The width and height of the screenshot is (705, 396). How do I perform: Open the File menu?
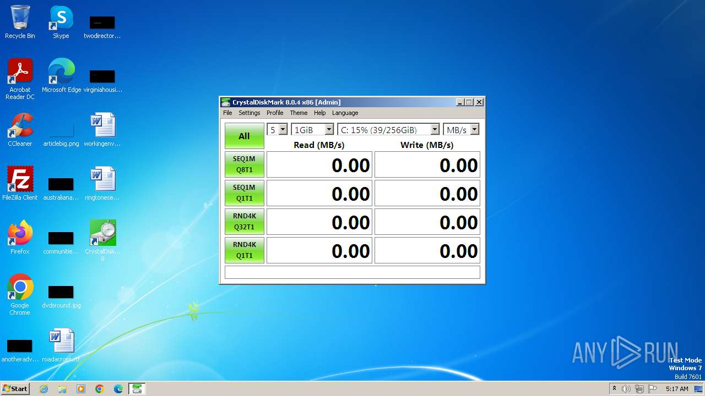pyautogui.click(x=227, y=113)
